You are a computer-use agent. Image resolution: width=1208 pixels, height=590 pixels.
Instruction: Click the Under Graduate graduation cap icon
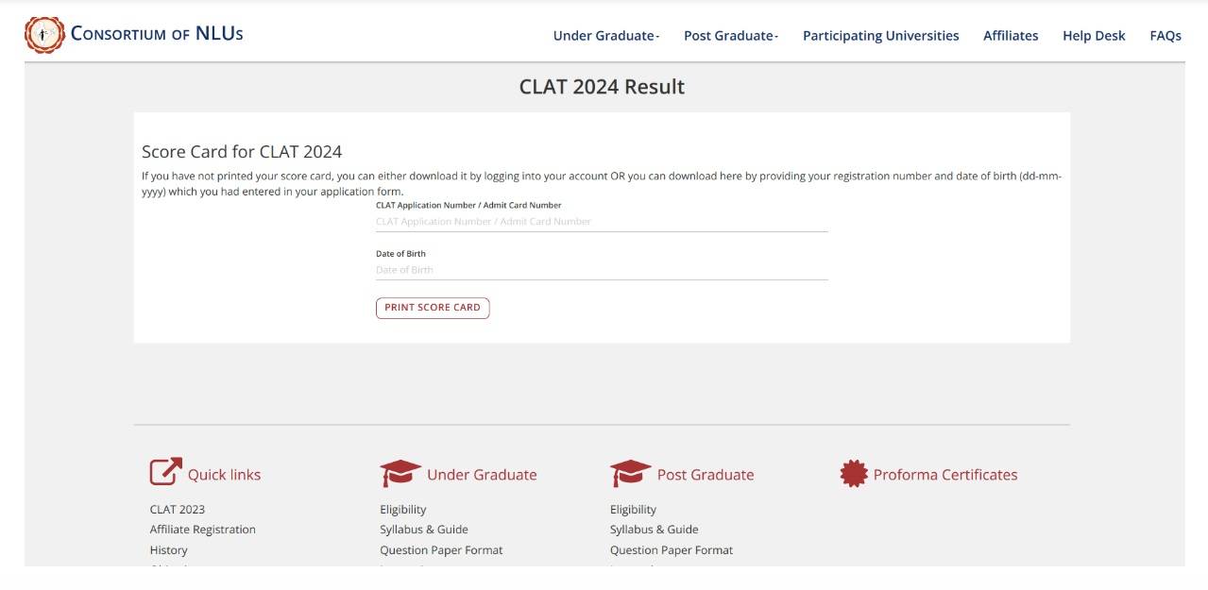(x=398, y=473)
